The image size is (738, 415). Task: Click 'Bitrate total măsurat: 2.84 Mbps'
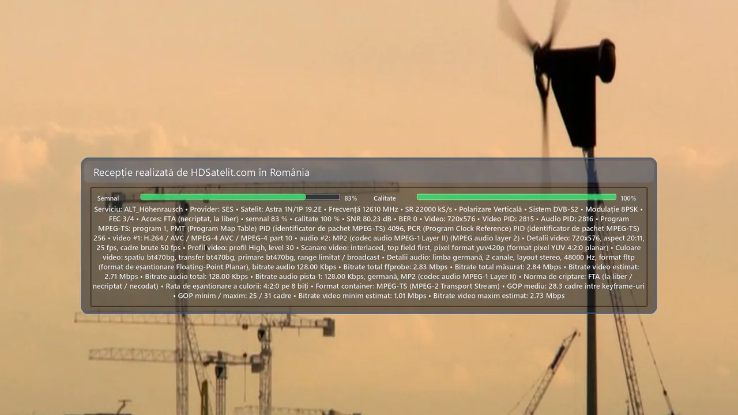[x=508, y=267]
